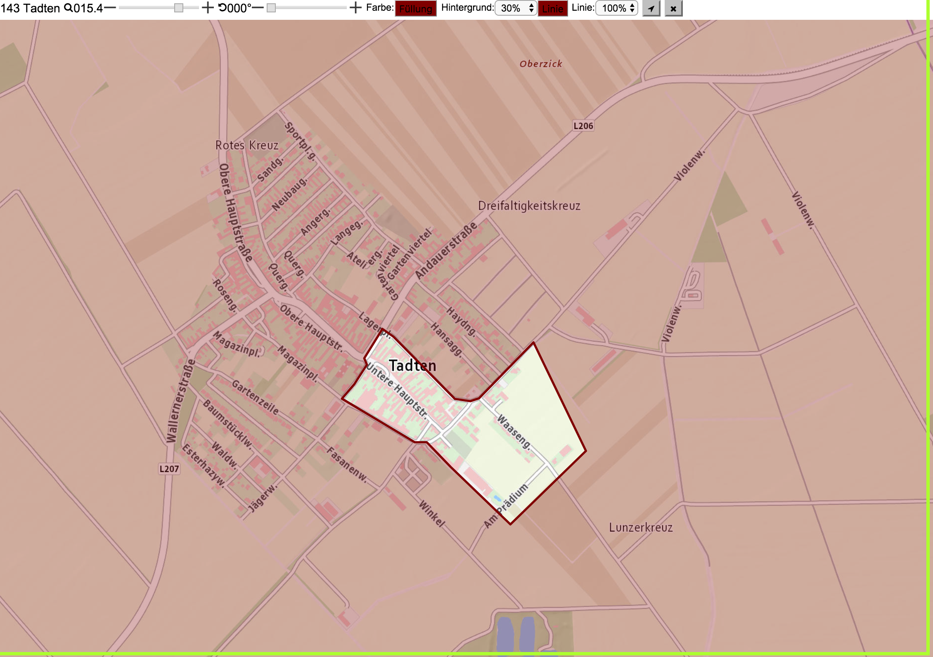The height and width of the screenshot is (657, 933).
Task: Decrease rotation with the minus sign
Action: coord(258,8)
